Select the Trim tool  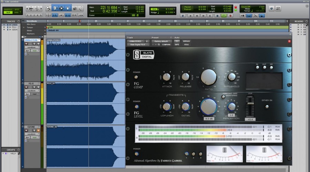pyautogui.click(x=55, y=8)
